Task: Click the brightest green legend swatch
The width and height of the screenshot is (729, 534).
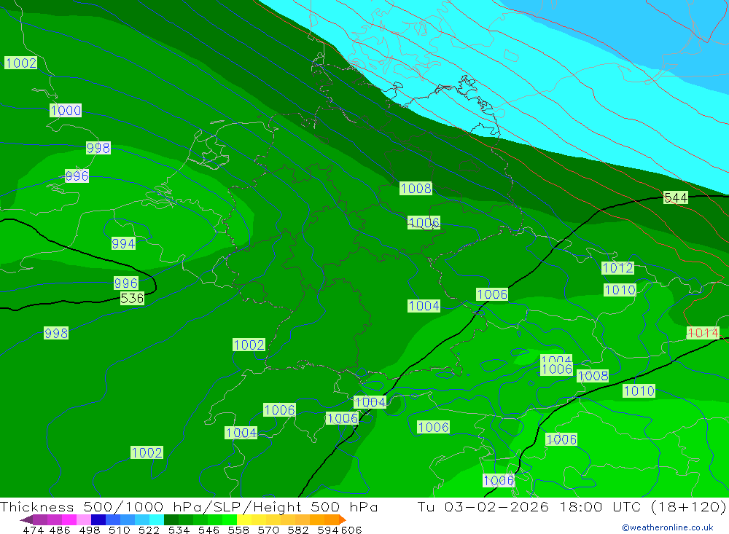Action: click(x=230, y=519)
